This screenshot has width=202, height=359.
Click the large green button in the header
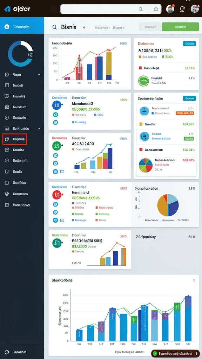[180, 27]
